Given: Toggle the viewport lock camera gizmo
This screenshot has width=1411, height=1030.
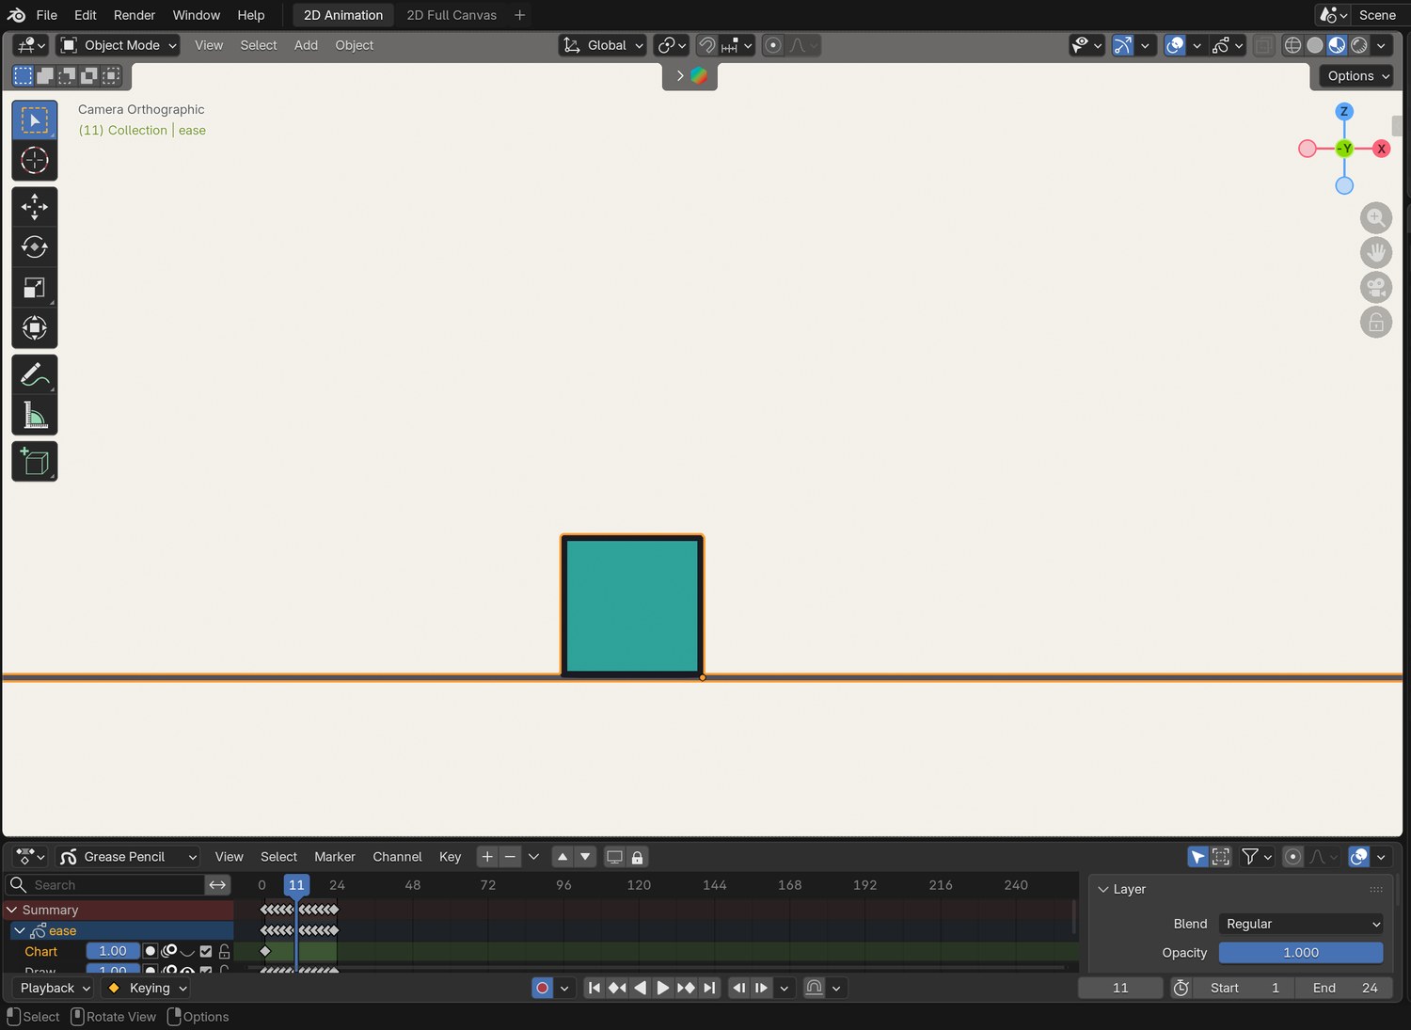Looking at the screenshot, I should 1376,323.
